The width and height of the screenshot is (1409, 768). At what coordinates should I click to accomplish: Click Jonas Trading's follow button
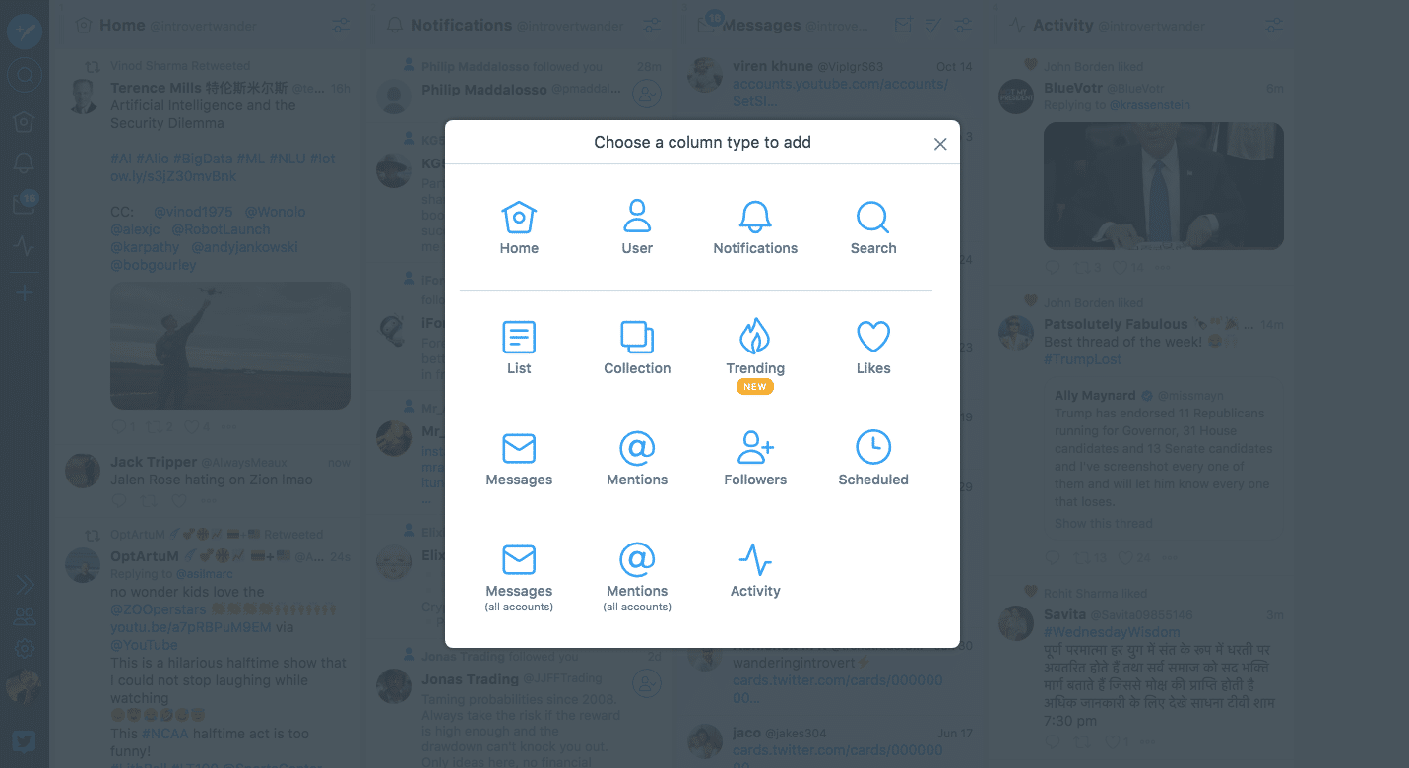point(646,682)
